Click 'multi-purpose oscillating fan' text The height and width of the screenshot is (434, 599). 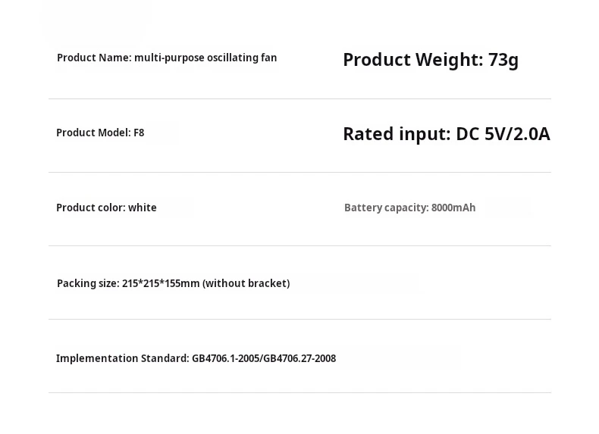tap(205, 58)
